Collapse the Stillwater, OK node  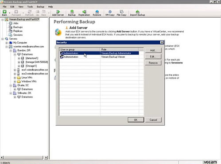11,93
